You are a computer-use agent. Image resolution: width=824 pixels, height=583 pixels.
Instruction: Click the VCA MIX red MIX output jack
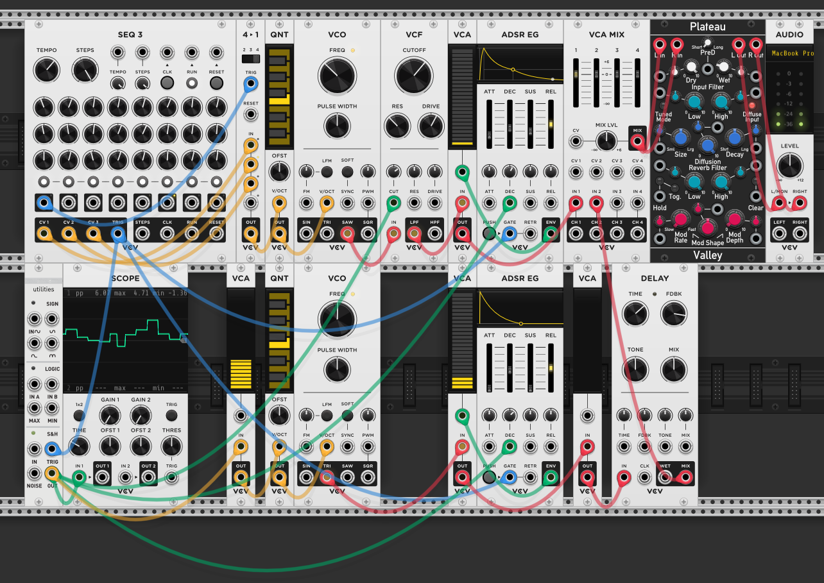pyautogui.click(x=637, y=141)
